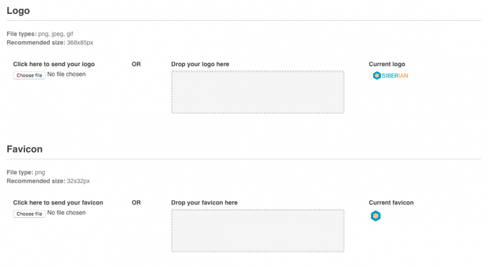Click the "Drop your favicon here" label
This screenshot has height=267, width=488.
point(204,203)
